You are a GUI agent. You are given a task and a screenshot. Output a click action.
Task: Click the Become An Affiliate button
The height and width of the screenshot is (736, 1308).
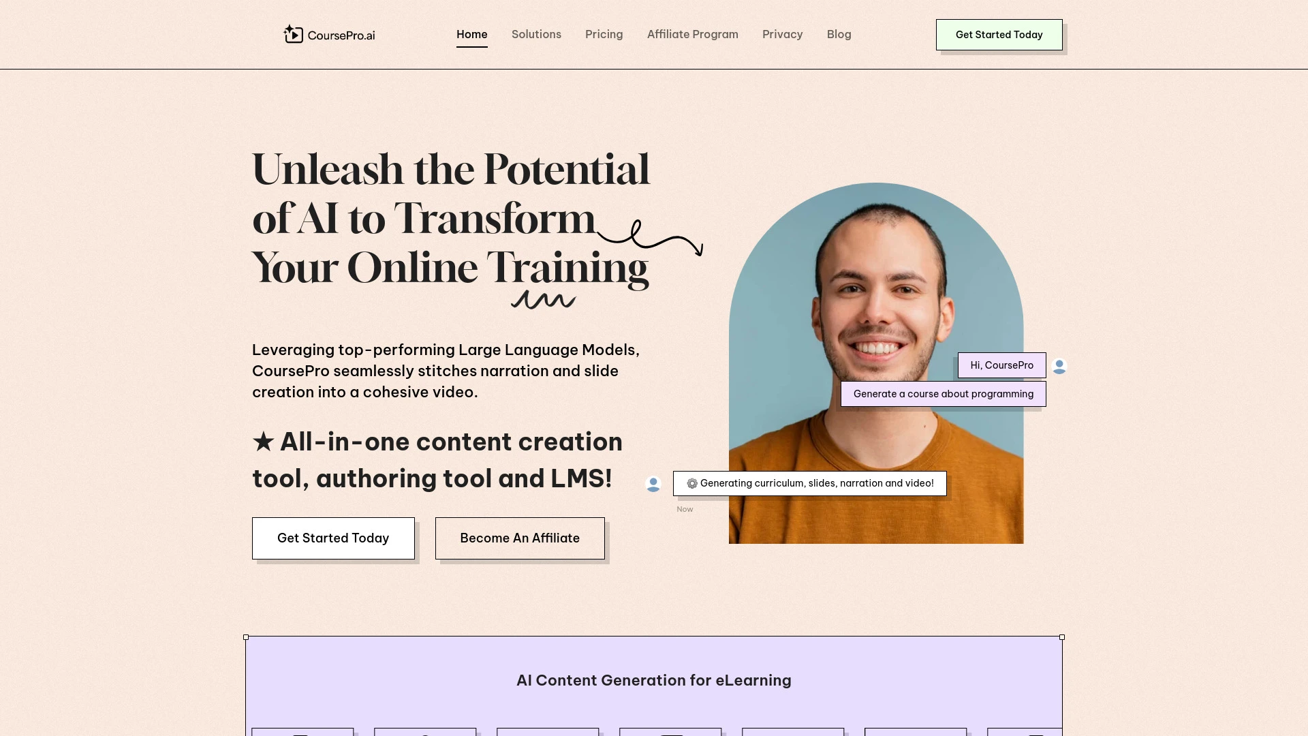tap(519, 538)
